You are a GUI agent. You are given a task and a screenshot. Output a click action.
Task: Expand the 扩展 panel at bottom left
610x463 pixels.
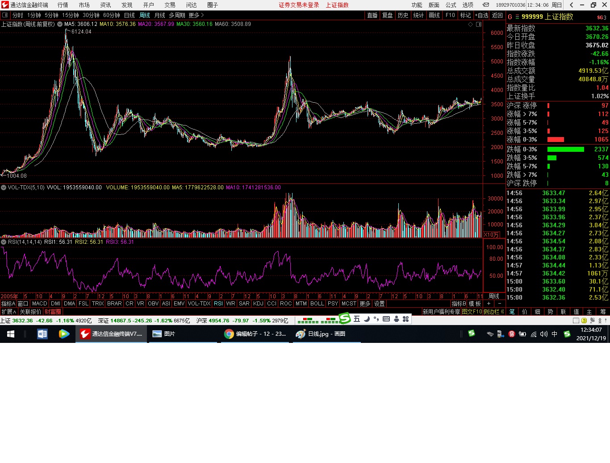click(x=8, y=312)
